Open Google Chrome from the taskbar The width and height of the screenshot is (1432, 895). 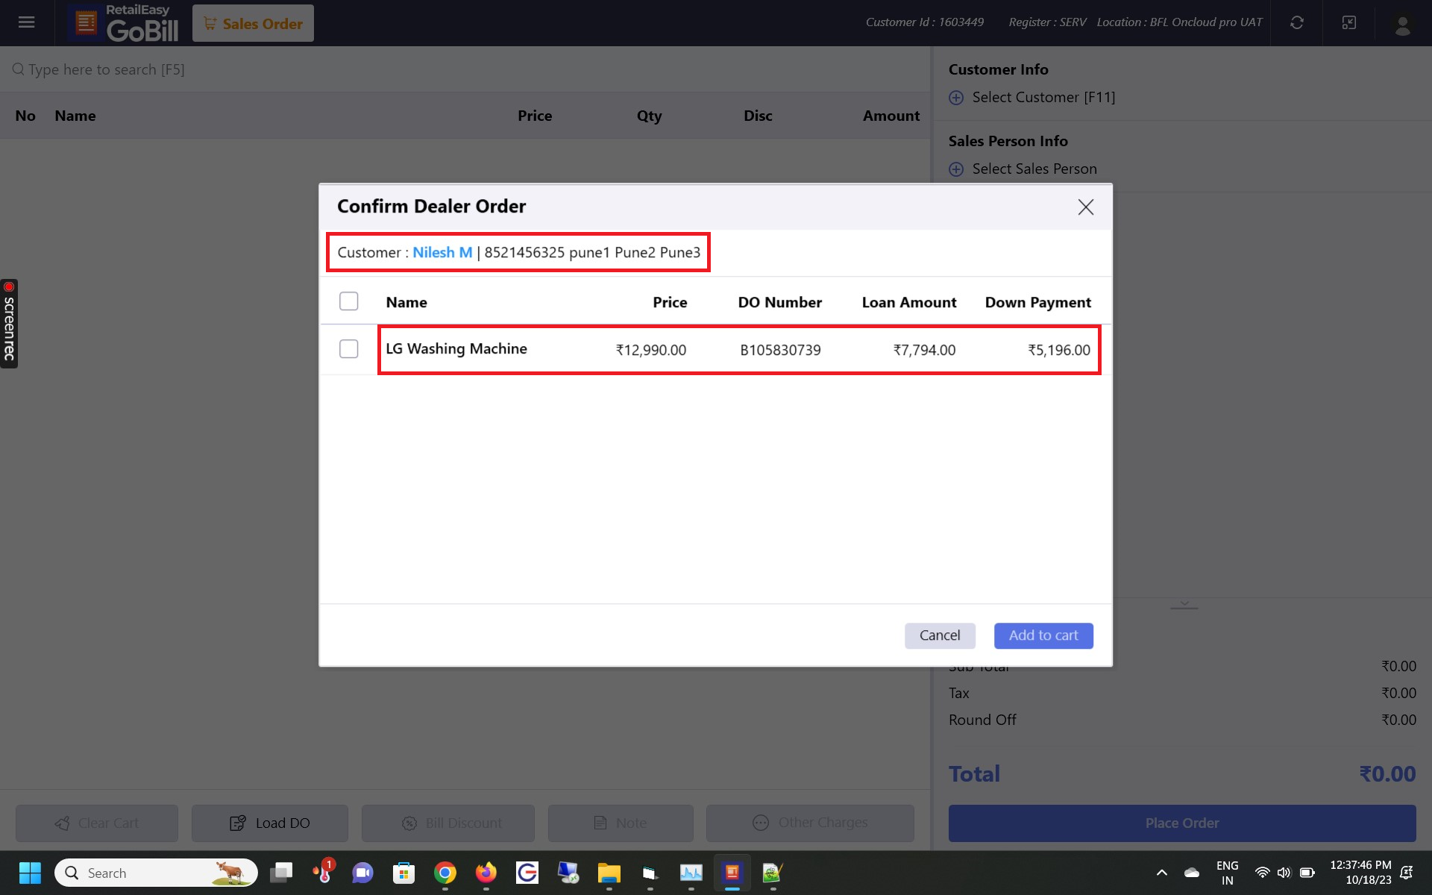click(445, 873)
